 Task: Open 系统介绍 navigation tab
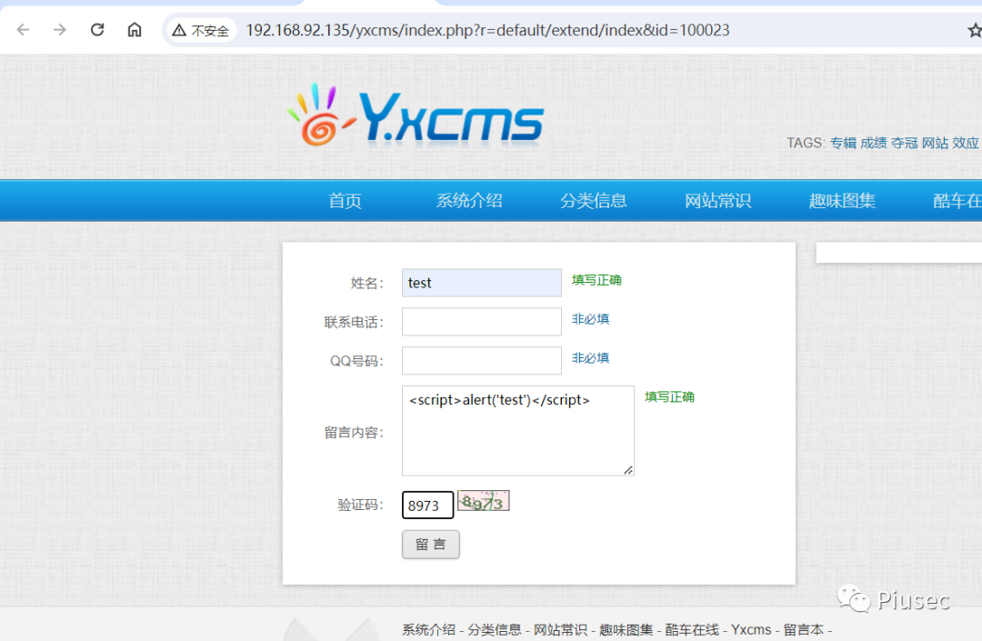[x=469, y=201]
